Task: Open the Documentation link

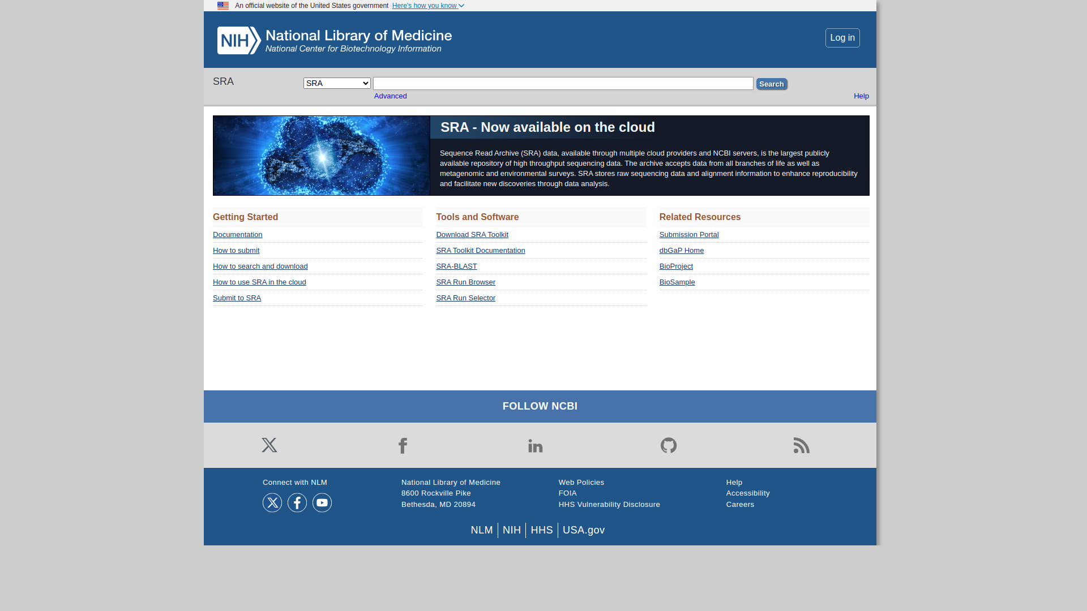Action: (x=238, y=235)
